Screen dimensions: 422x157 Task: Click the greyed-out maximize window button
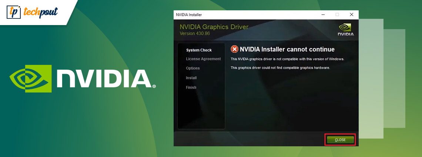tap(337, 15)
